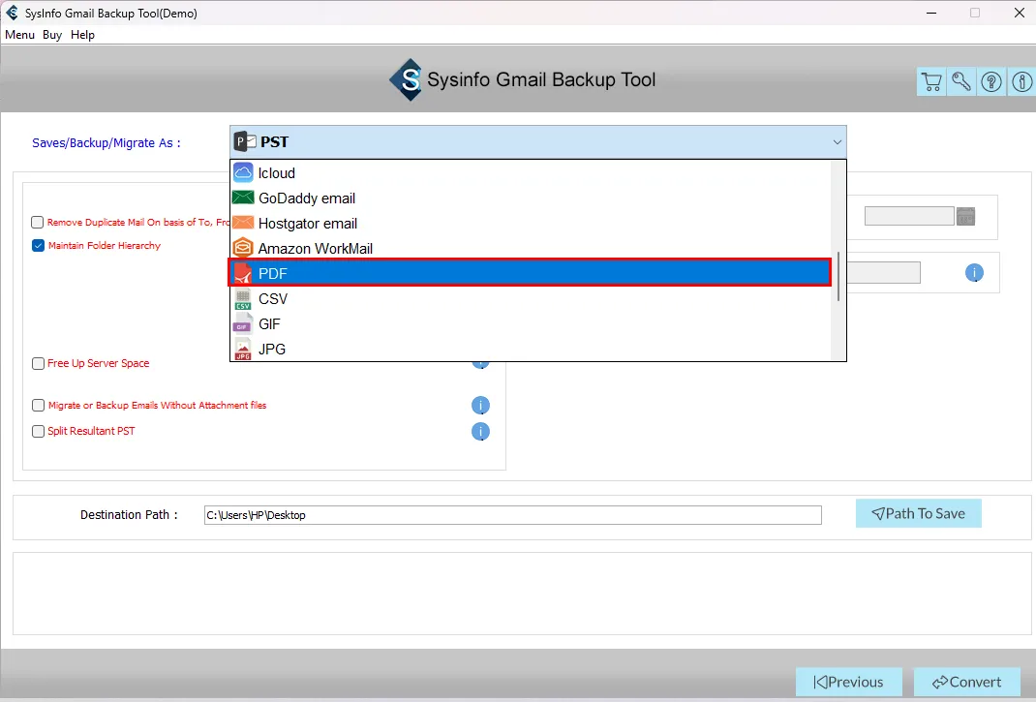Enable Free Up Server Space checkbox
The width and height of the screenshot is (1036, 702).
coord(39,363)
